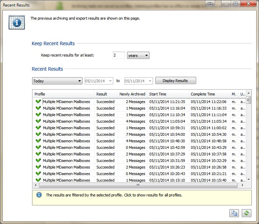Click horizontal scrollbar right arrow
This screenshot has height=224, width=259.
(x=242, y=185)
